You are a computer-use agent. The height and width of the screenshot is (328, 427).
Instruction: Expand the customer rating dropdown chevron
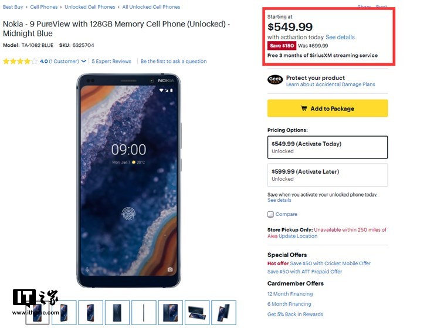tap(84, 61)
